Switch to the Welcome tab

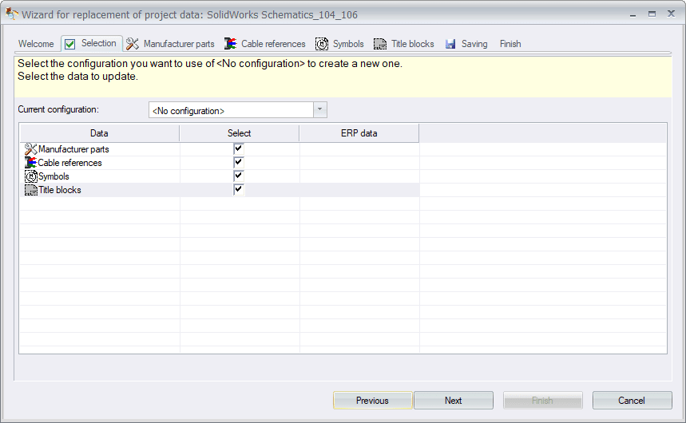(x=36, y=44)
